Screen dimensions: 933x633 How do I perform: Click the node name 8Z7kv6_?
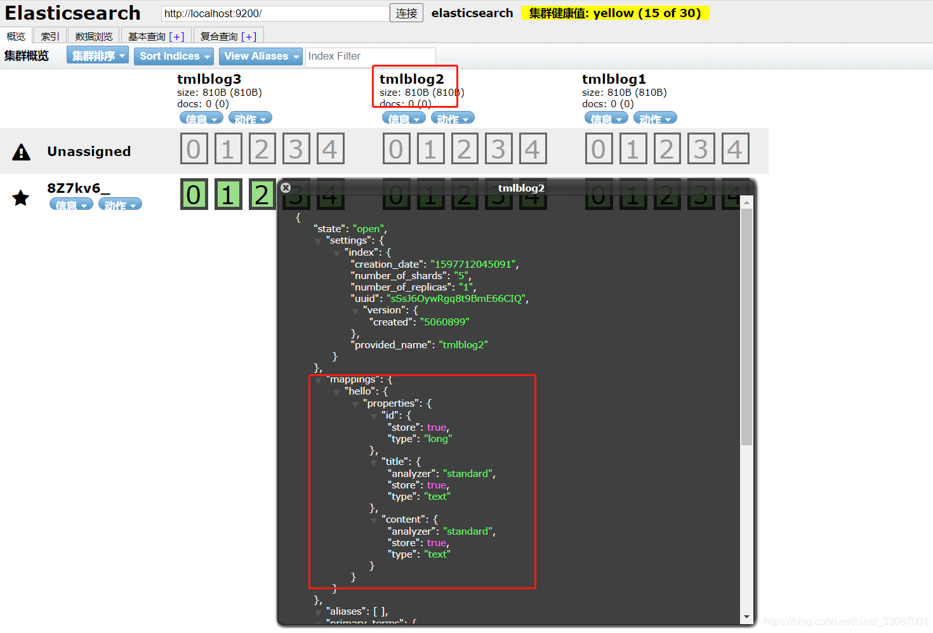point(78,188)
